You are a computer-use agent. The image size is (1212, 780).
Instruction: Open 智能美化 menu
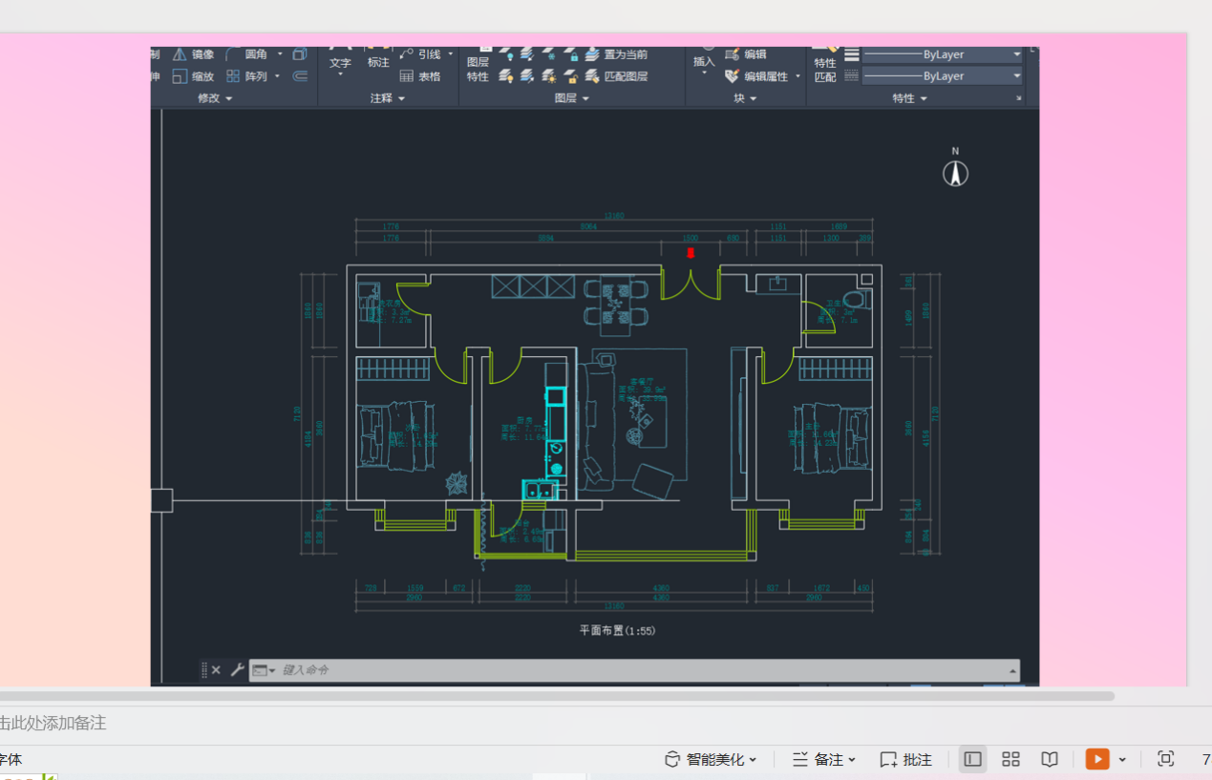pos(711,759)
